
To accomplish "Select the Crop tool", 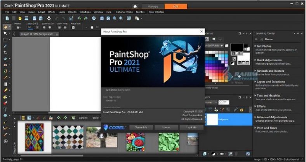I will coord(5,52).
